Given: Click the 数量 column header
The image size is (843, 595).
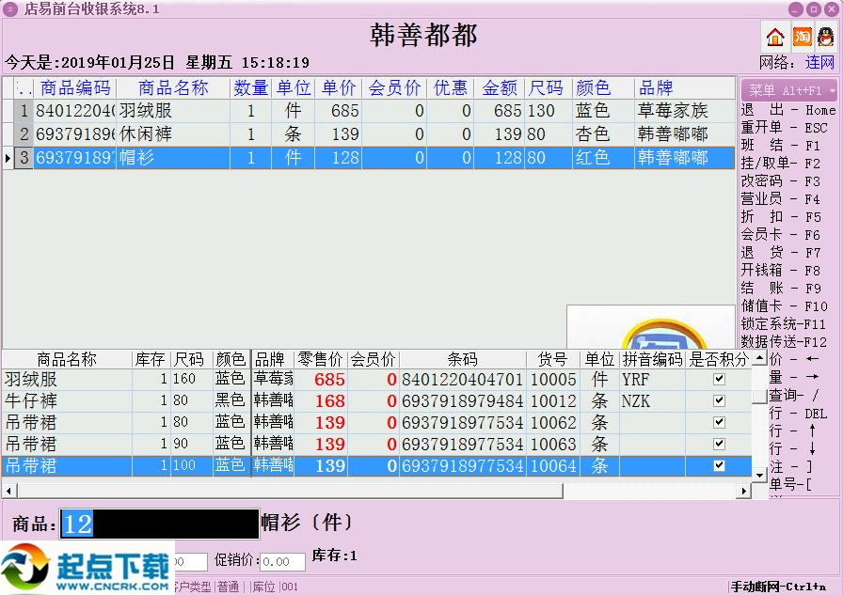Looking at the screenshot, I should point(250,87).
